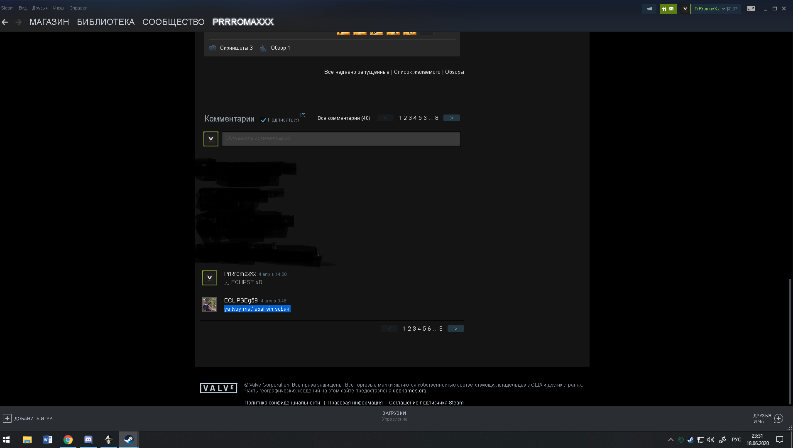
Task: Click the page vertical scrollbar
Action: 790,341
